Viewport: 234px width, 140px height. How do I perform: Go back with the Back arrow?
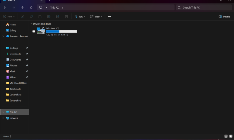tap(5, 7)
